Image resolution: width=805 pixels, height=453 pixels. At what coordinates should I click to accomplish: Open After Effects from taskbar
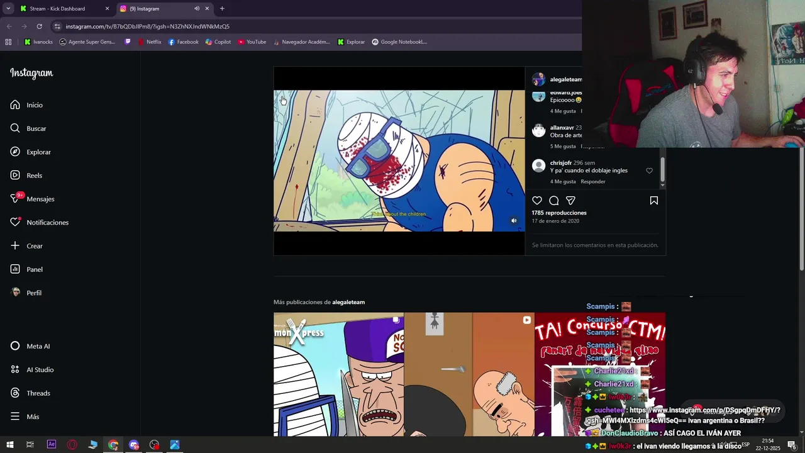pos(52,445)
